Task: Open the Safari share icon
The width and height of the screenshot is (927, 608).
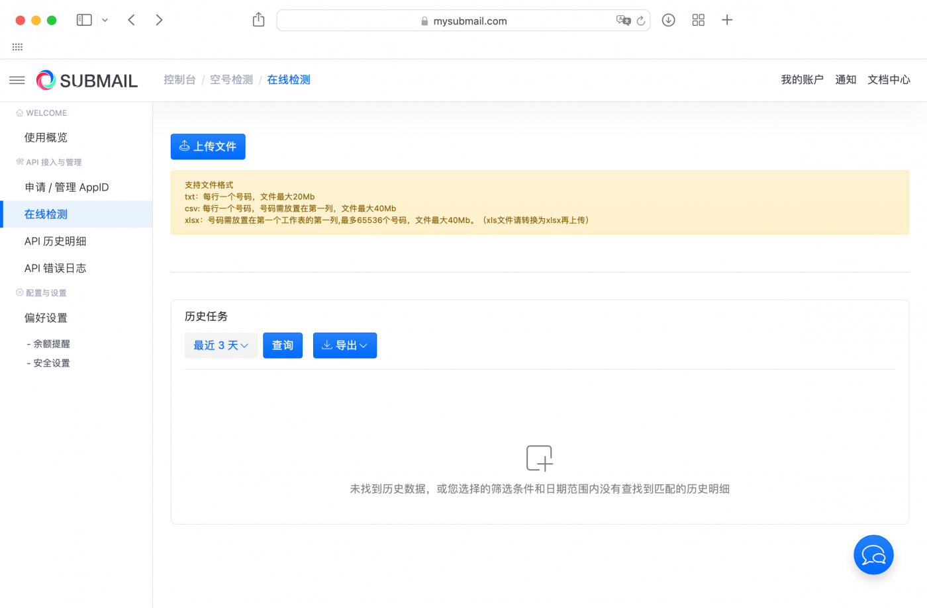Action: [x=258, y=20]
